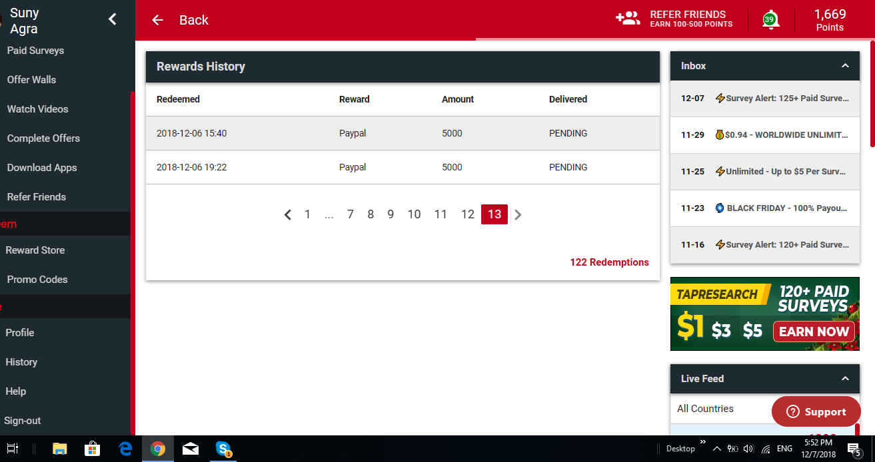
Task: Switch to Chrome in taskbar
Action: 158,449
